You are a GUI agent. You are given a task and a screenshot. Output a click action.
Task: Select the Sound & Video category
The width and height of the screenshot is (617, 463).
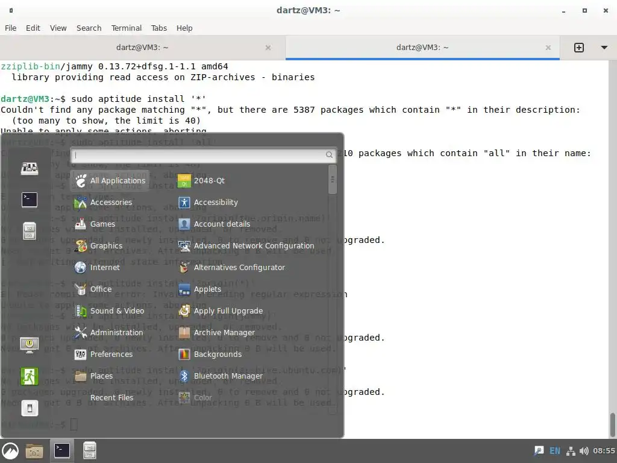point(110,310)
